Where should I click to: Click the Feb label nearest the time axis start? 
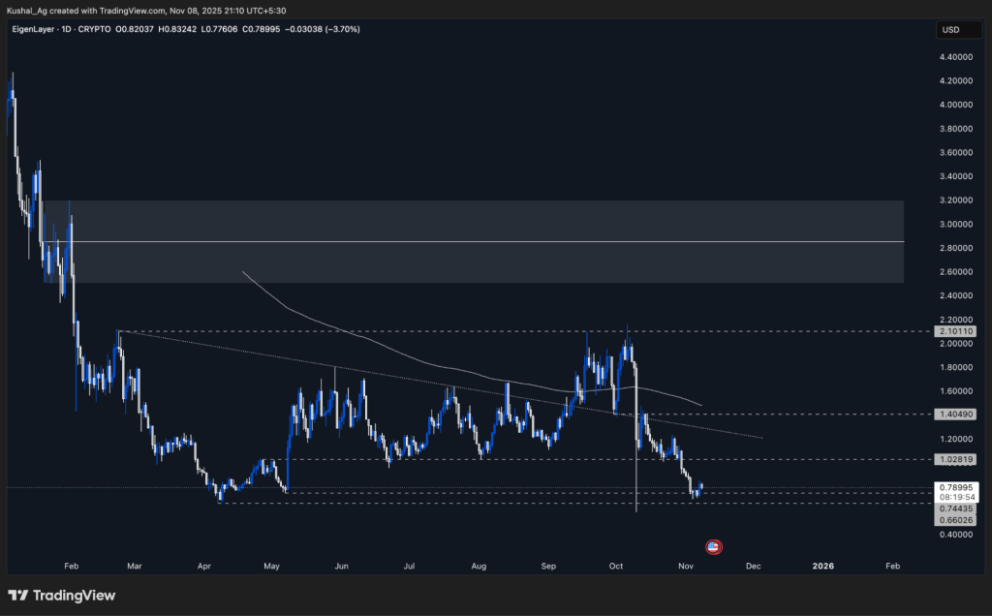pos(72,566)
